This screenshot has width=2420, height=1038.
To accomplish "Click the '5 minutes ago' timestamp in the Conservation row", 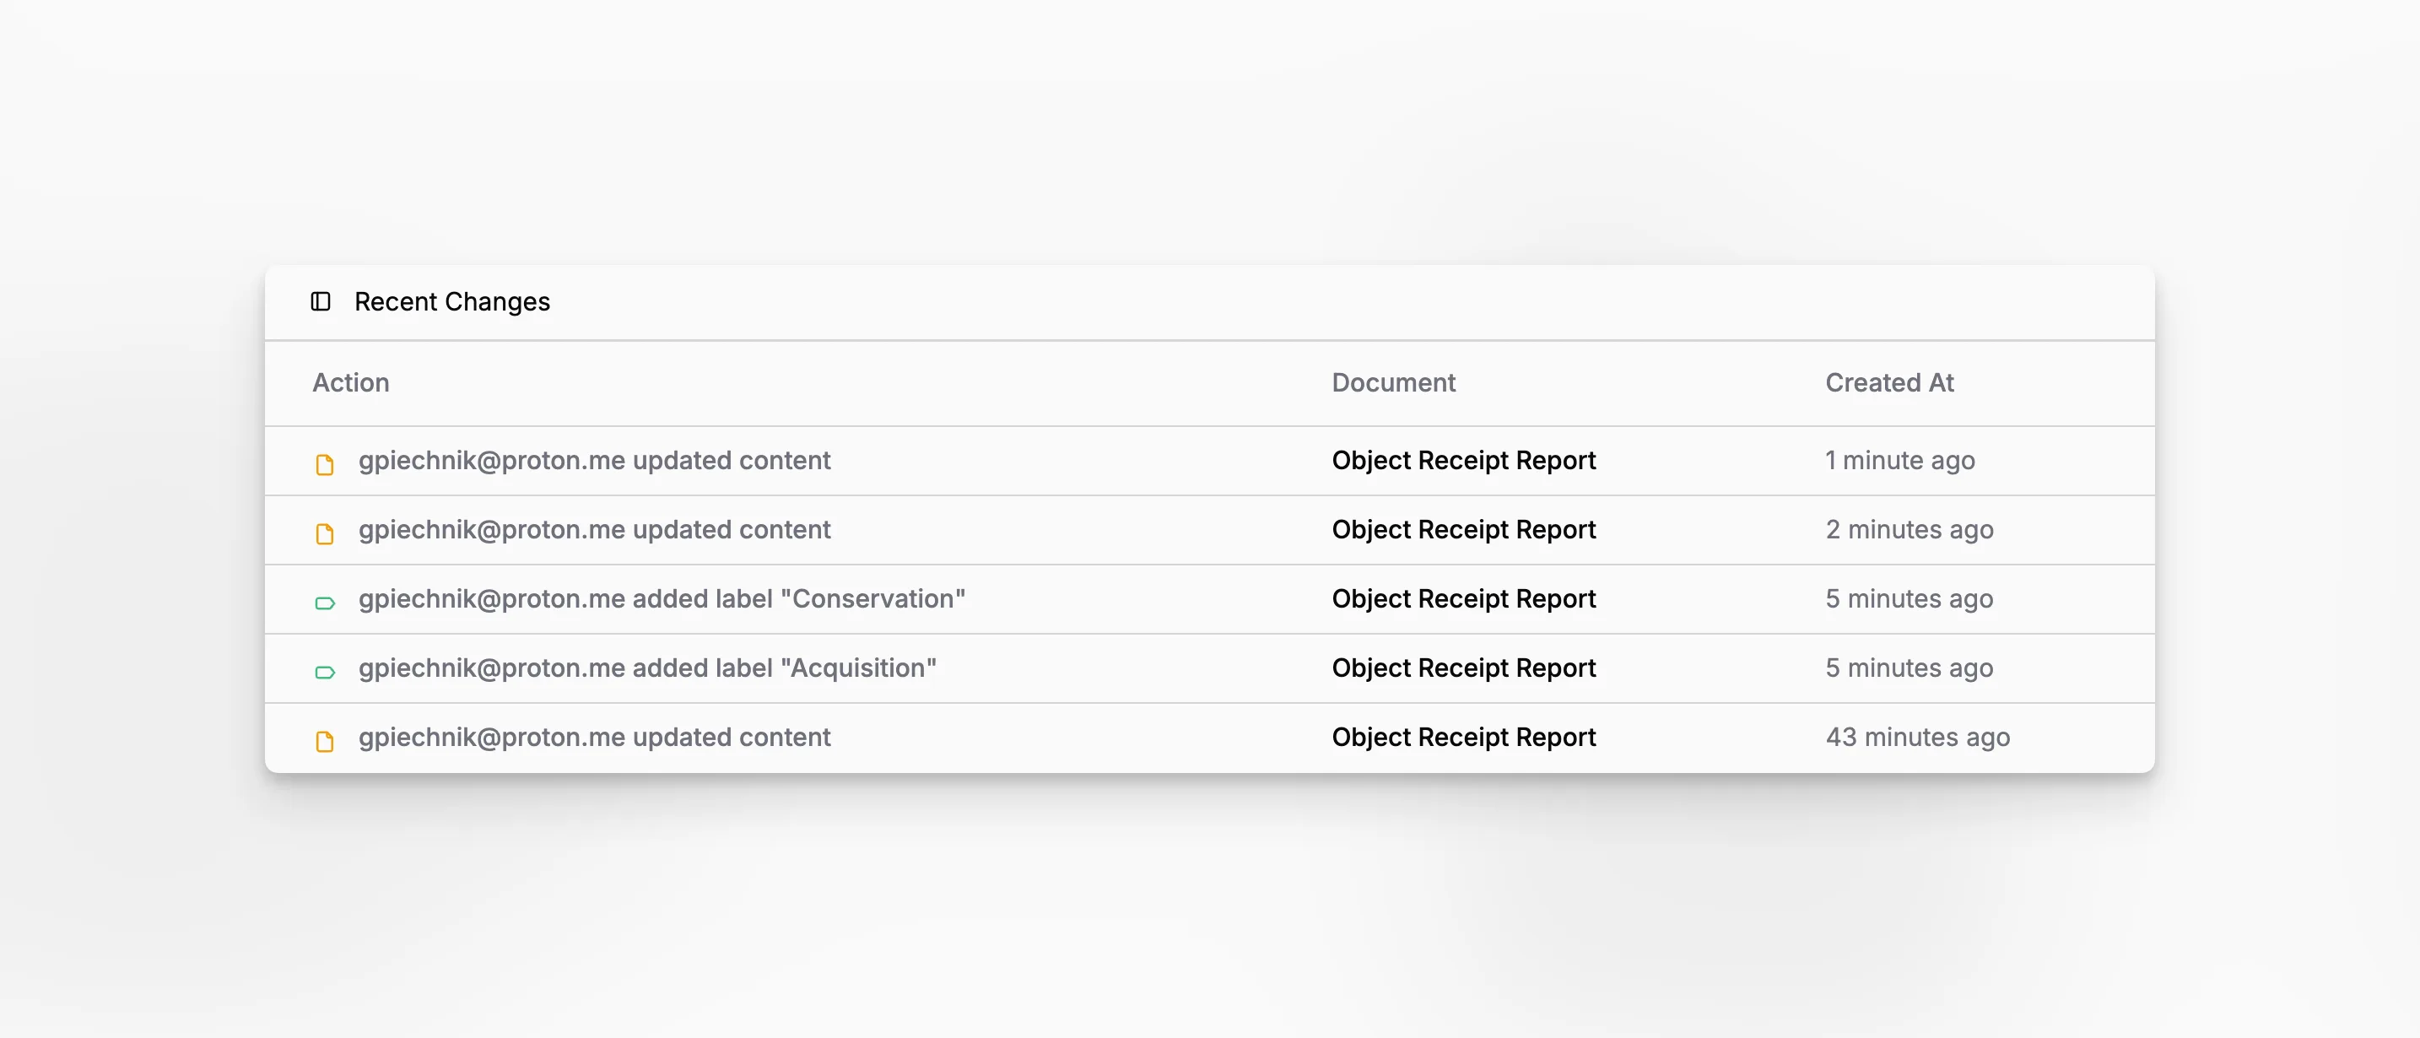I will tap(1909, 598).
